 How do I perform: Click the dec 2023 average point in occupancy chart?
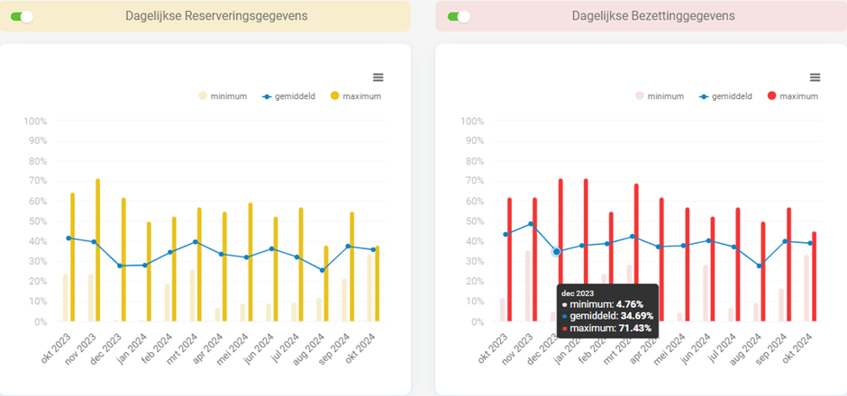pyautogui.click(x=557, y=252)
